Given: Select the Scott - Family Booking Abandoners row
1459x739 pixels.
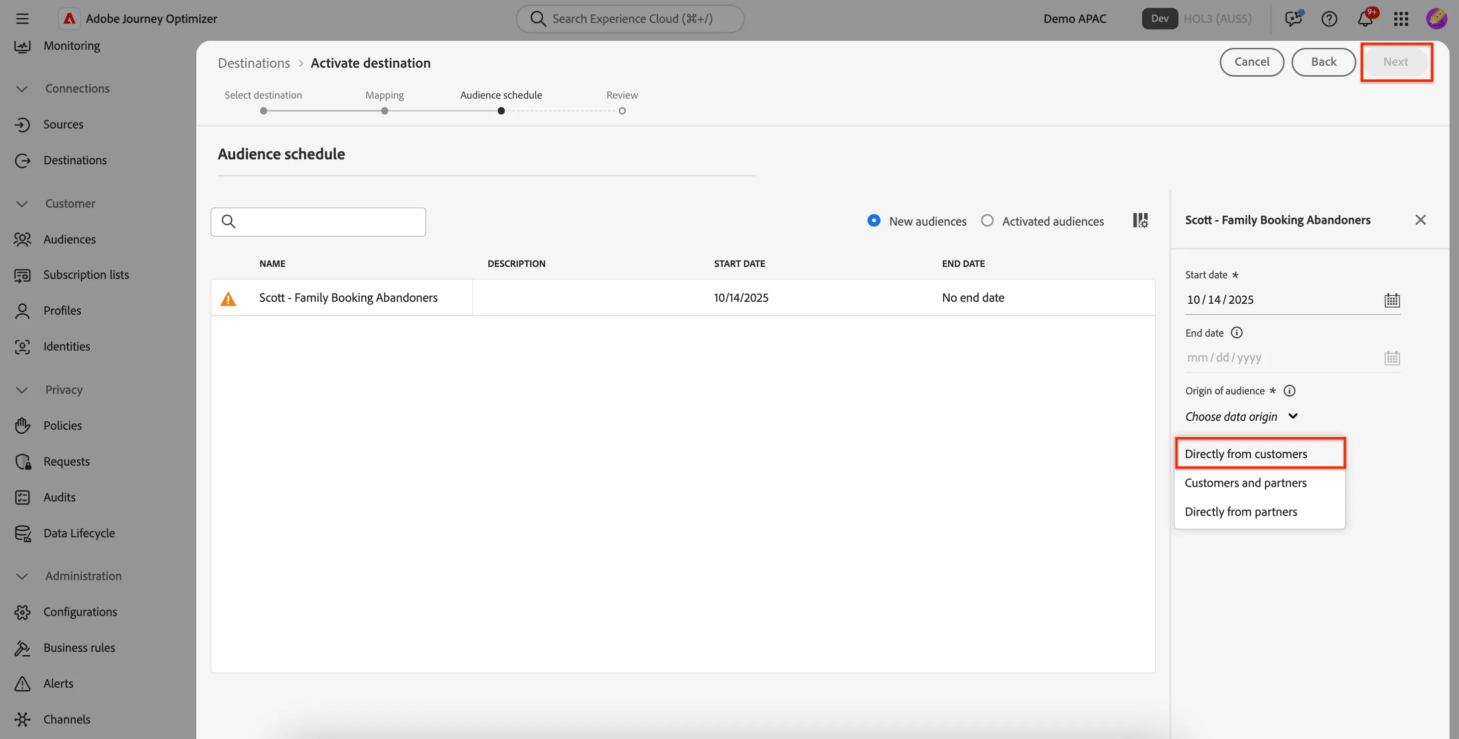Looking at the screenshot, I should [x=683, y=298].
